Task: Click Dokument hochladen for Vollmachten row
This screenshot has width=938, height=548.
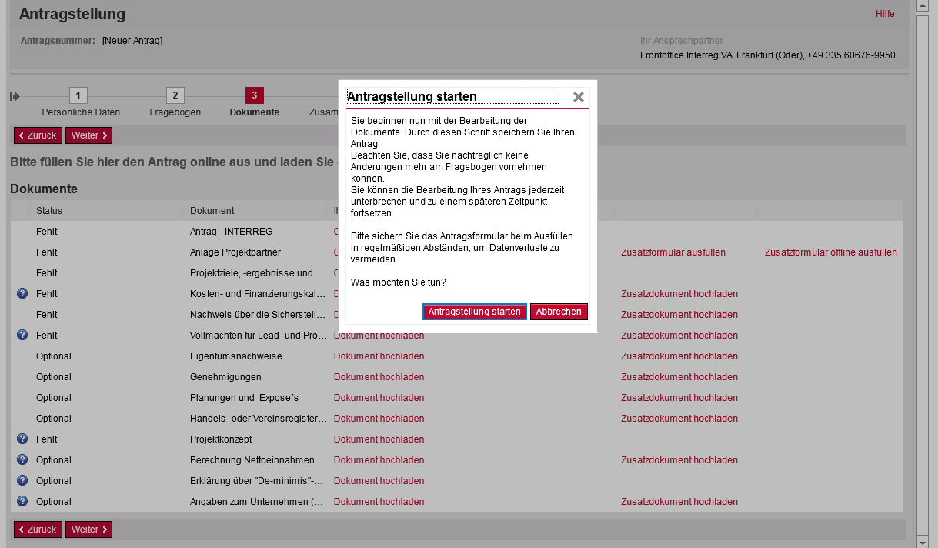Action: [x=379, y=336]
